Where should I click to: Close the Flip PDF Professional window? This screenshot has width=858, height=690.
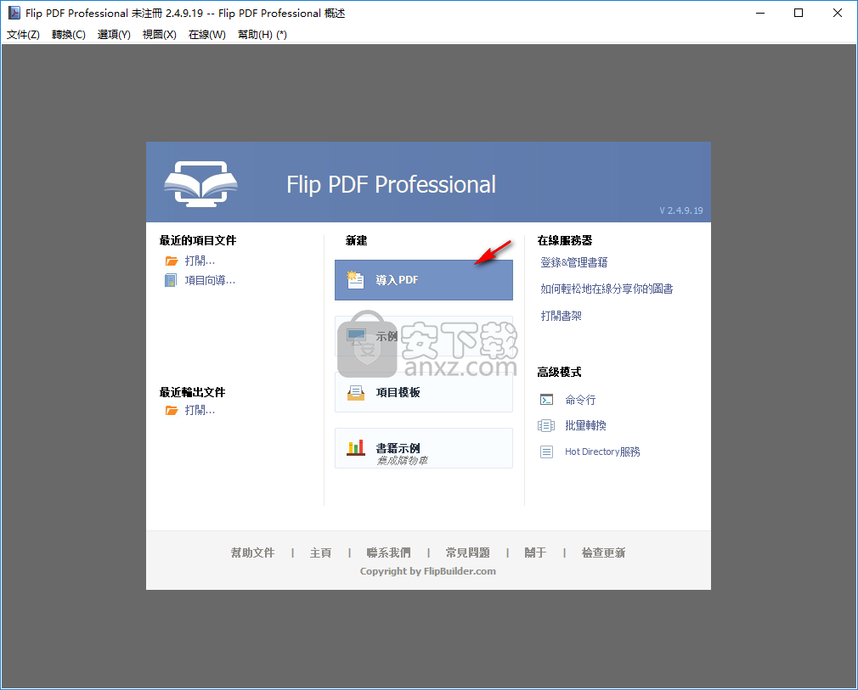pyautogui.click(x=838, y=13)
